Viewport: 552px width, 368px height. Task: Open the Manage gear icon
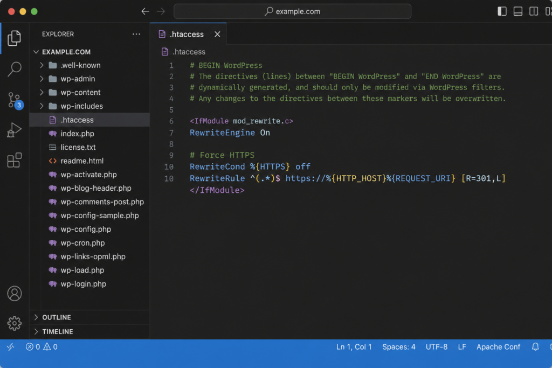(x=15, y=323)
